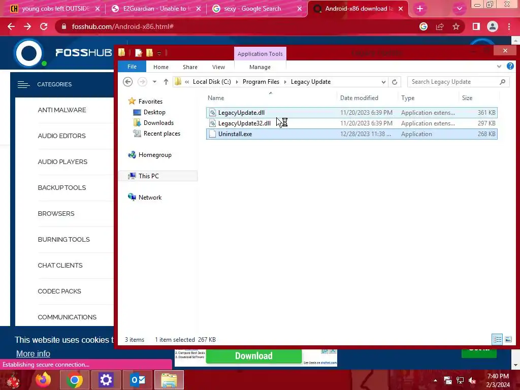This screenshot has width=520, height=390.
Task: Switch to the E2Guardian browser tab
Action: point(156,9)
